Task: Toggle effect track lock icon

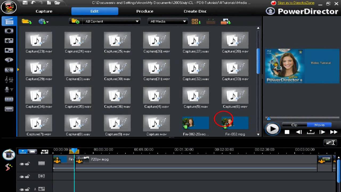Action: pyautogui.click(x=27, y=176)
